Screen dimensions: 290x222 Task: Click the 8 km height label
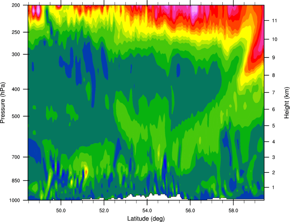(x=274, y=75)
